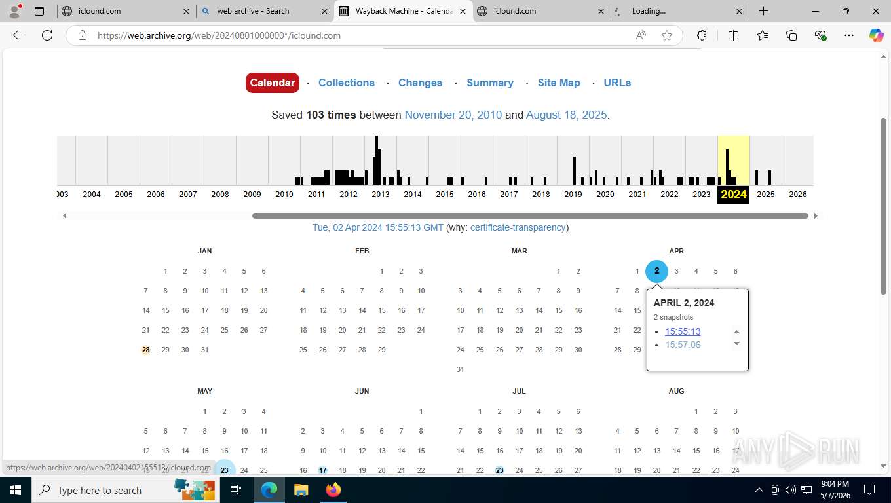This screenshot has height=503, width=891.
Task: Select year 2022 on the timeline
Action: click(x=670, y=194)
